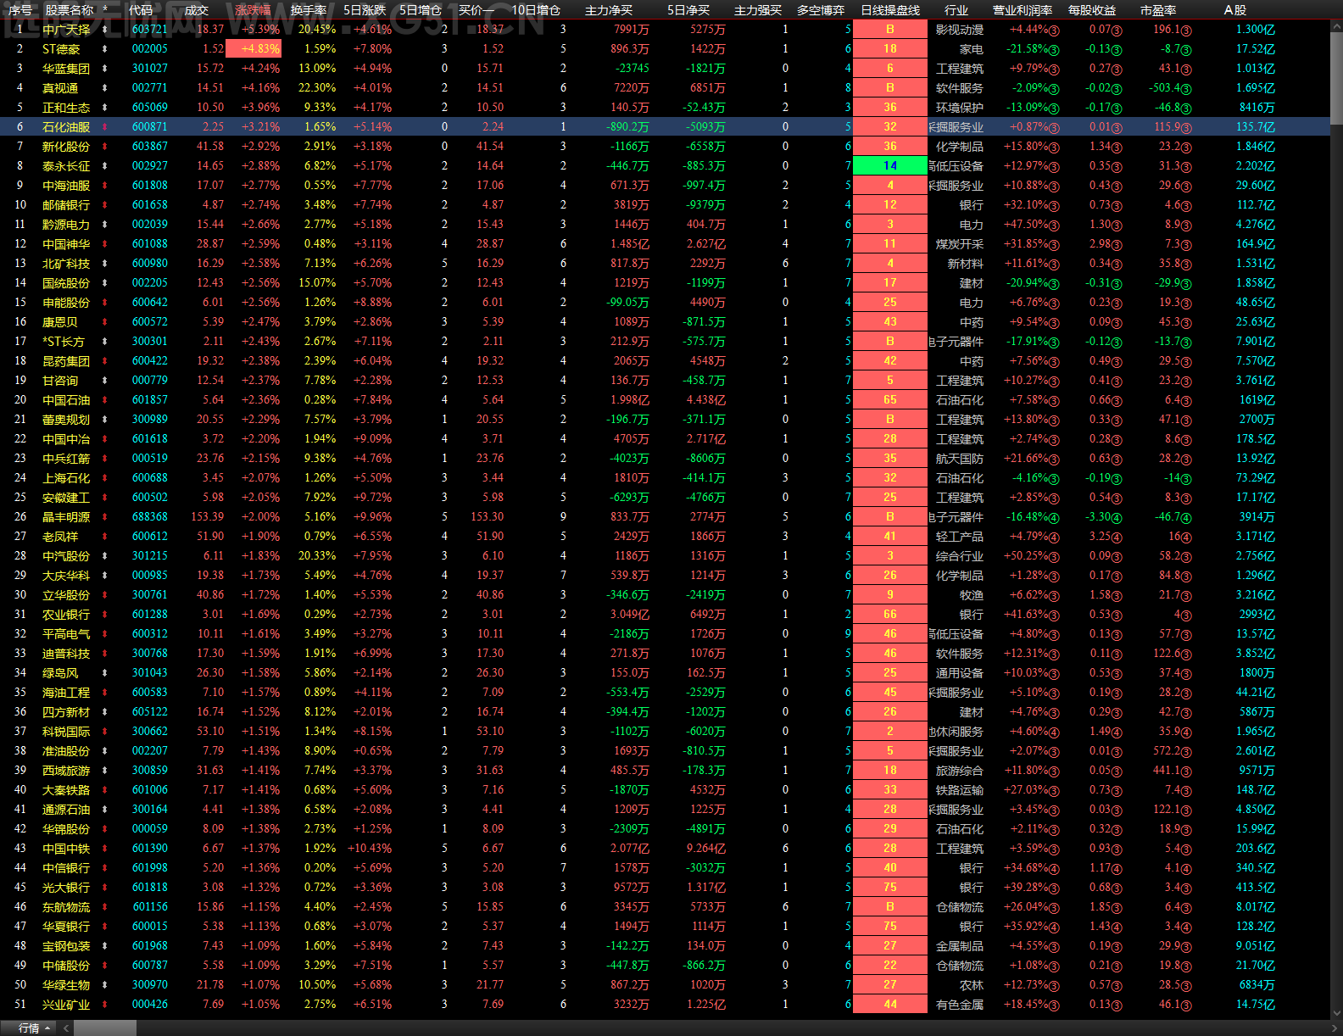Click the 每股收益 column header

1092,10
